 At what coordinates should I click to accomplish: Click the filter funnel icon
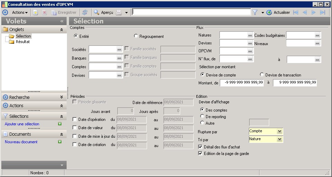255,12
